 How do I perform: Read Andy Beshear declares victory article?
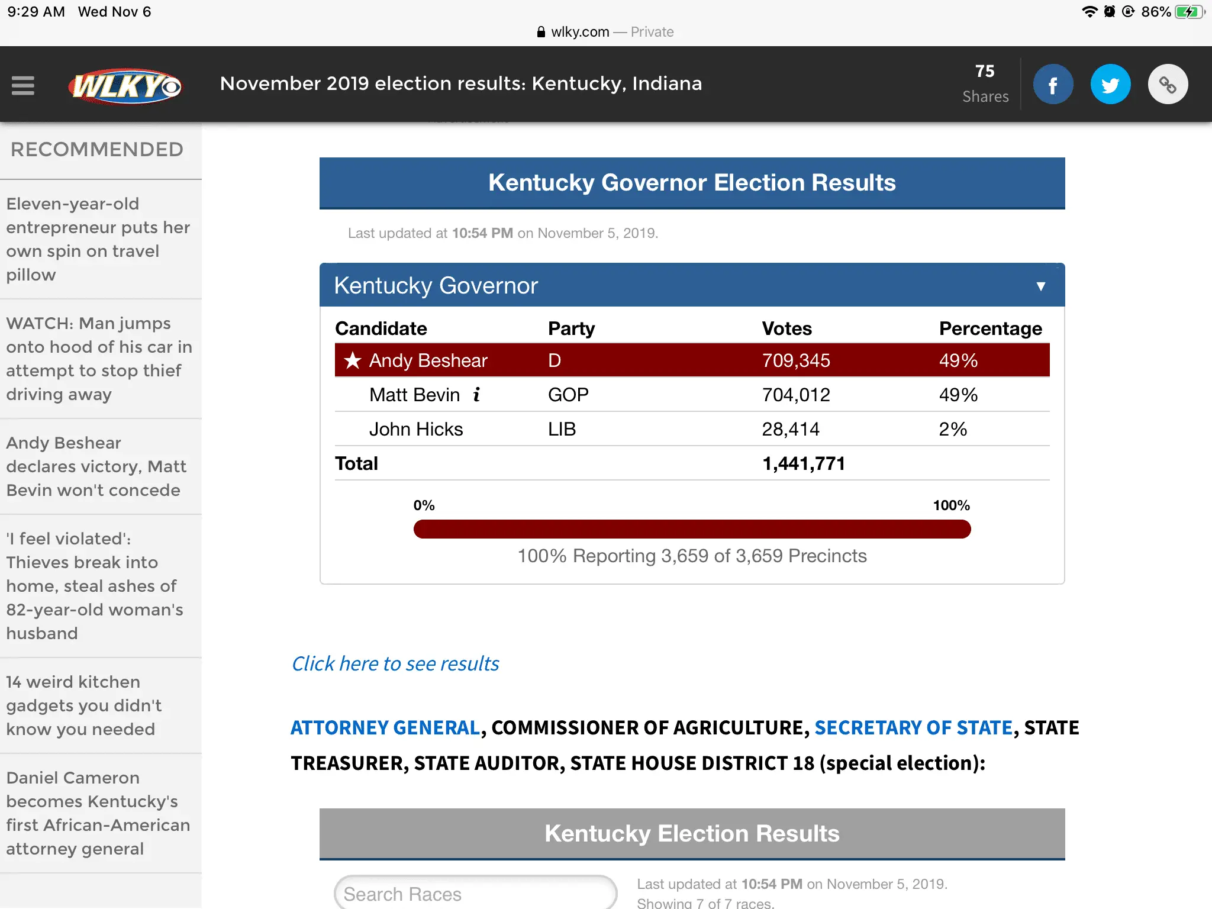[96, 466]
